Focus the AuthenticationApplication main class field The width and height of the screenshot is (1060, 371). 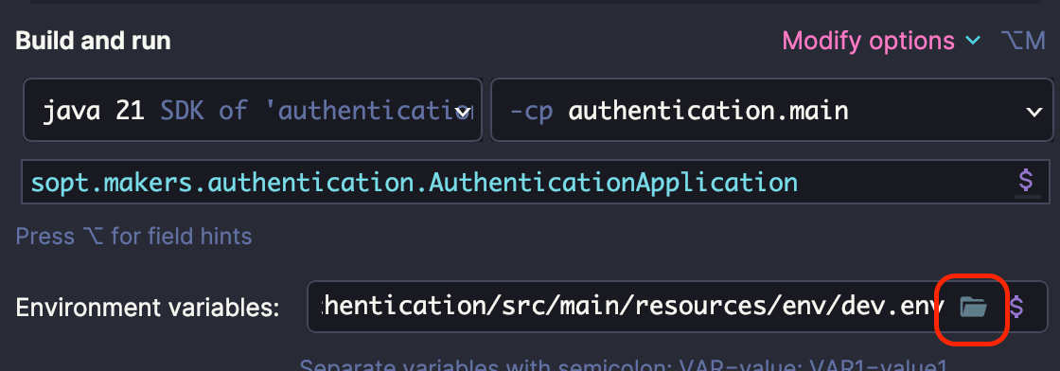point(517,182)
